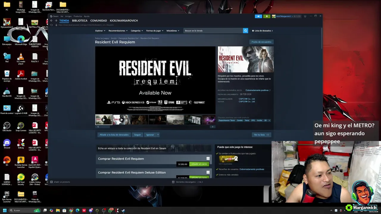Click the first CAPCOM Co., Ltd. developer link
This screenshot has height=214, width=381.
pos(247,99)
